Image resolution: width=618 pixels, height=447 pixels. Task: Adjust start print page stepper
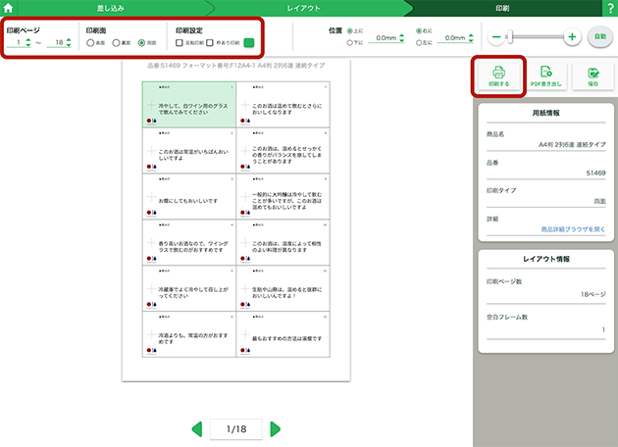(26, 43)
